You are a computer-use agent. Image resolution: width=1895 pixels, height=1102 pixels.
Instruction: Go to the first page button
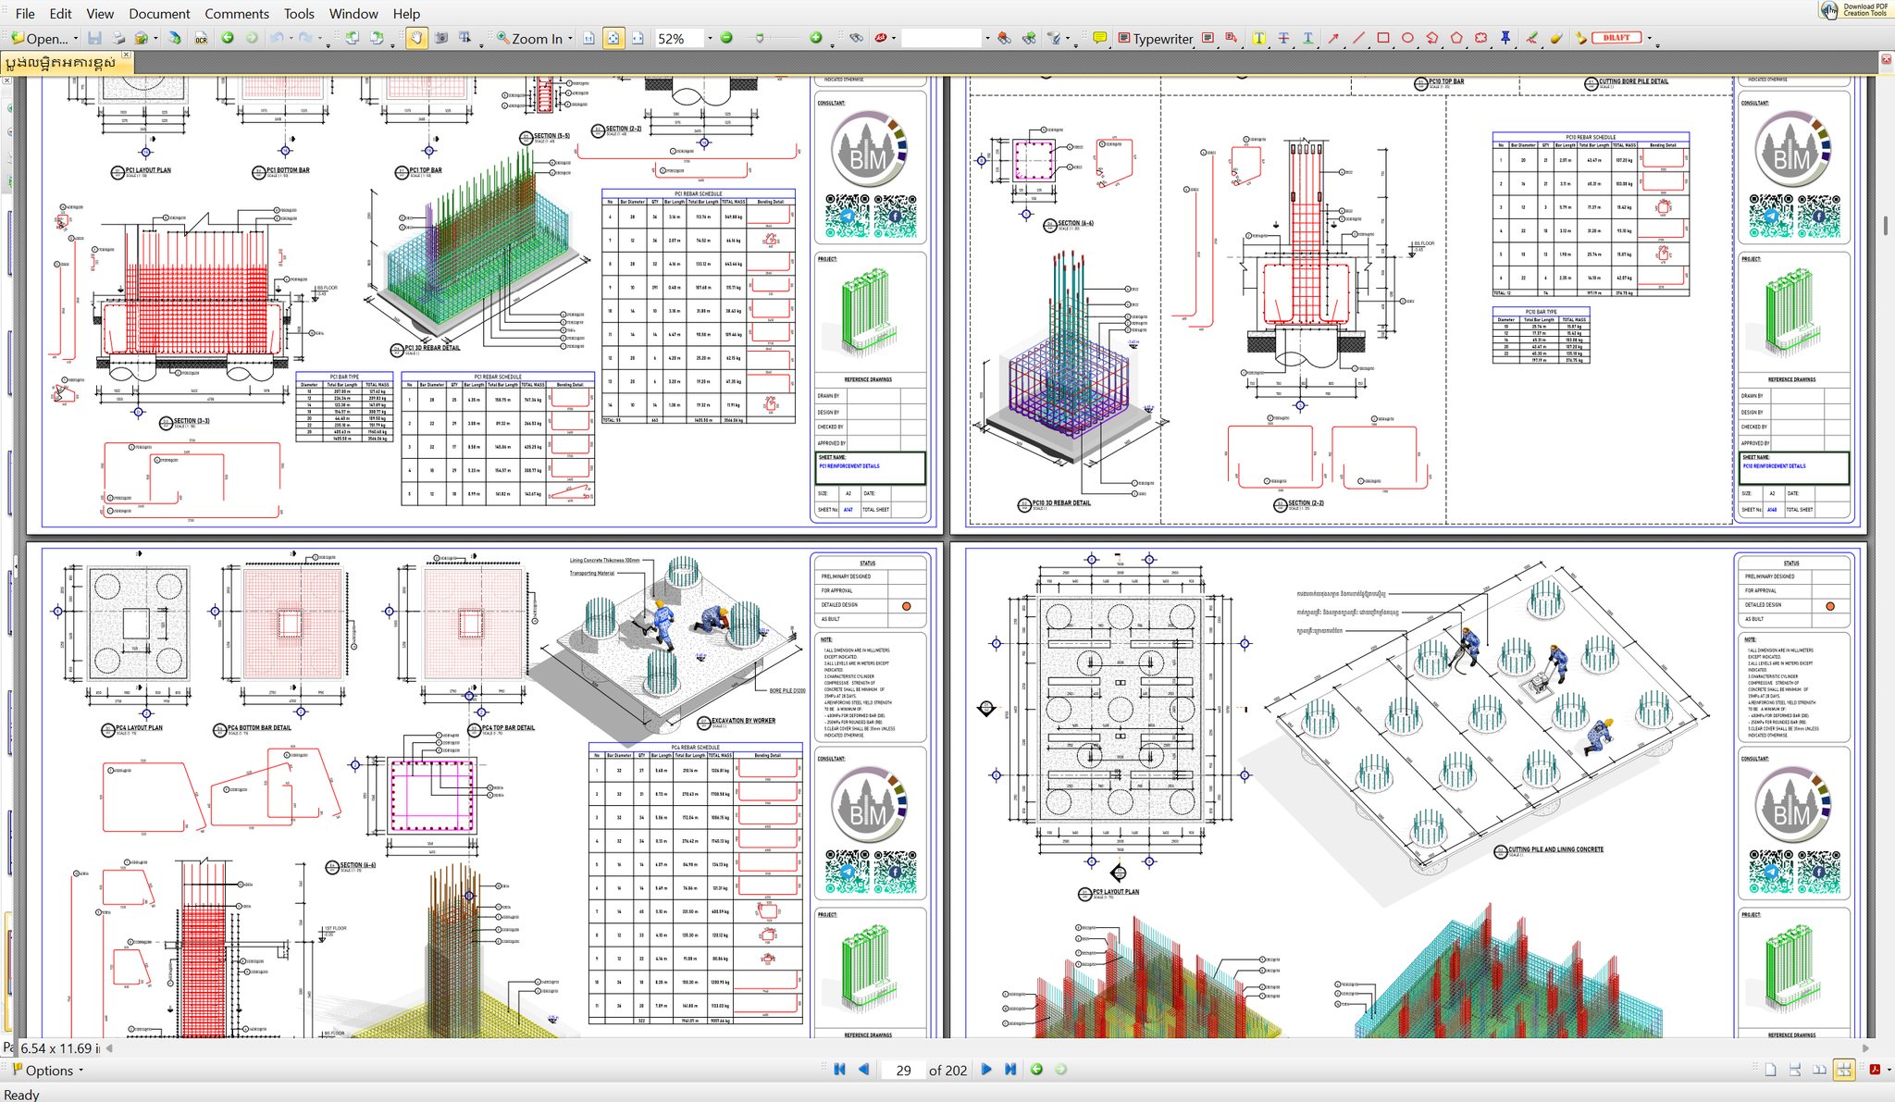click(x=839, y=1070)
